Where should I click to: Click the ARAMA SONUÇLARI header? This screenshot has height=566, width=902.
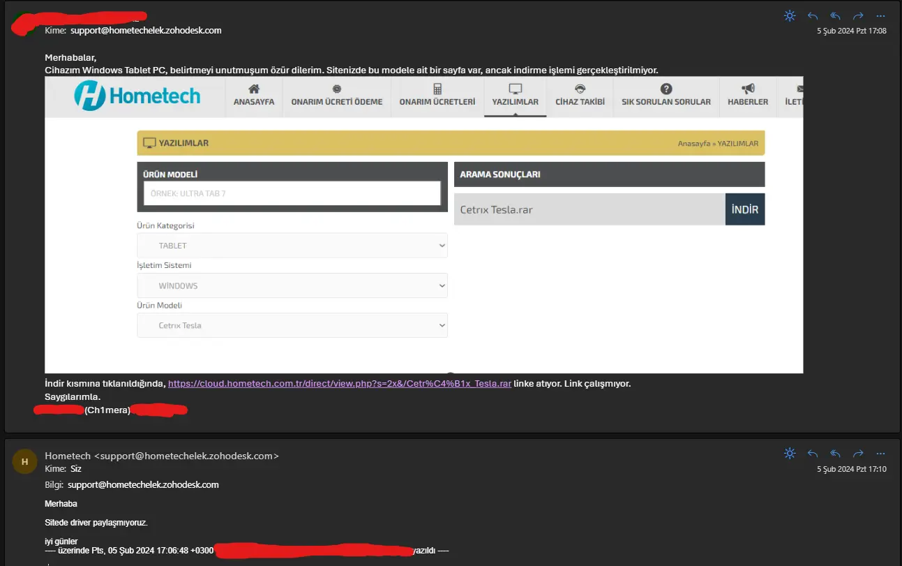(609, 174)
